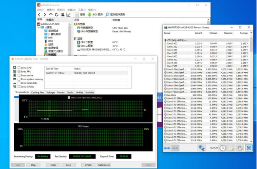This screenshot has width=257, height=169.
Task: Switch to the Clocks tab
Action: click(70, 92)
